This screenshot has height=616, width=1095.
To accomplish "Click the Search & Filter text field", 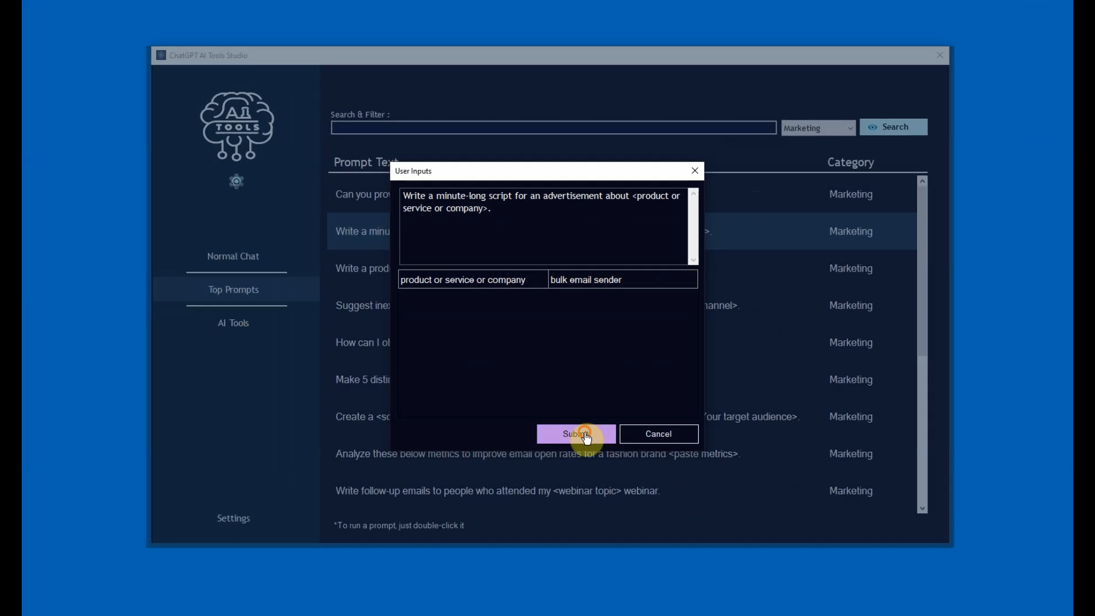I will 553,127.
